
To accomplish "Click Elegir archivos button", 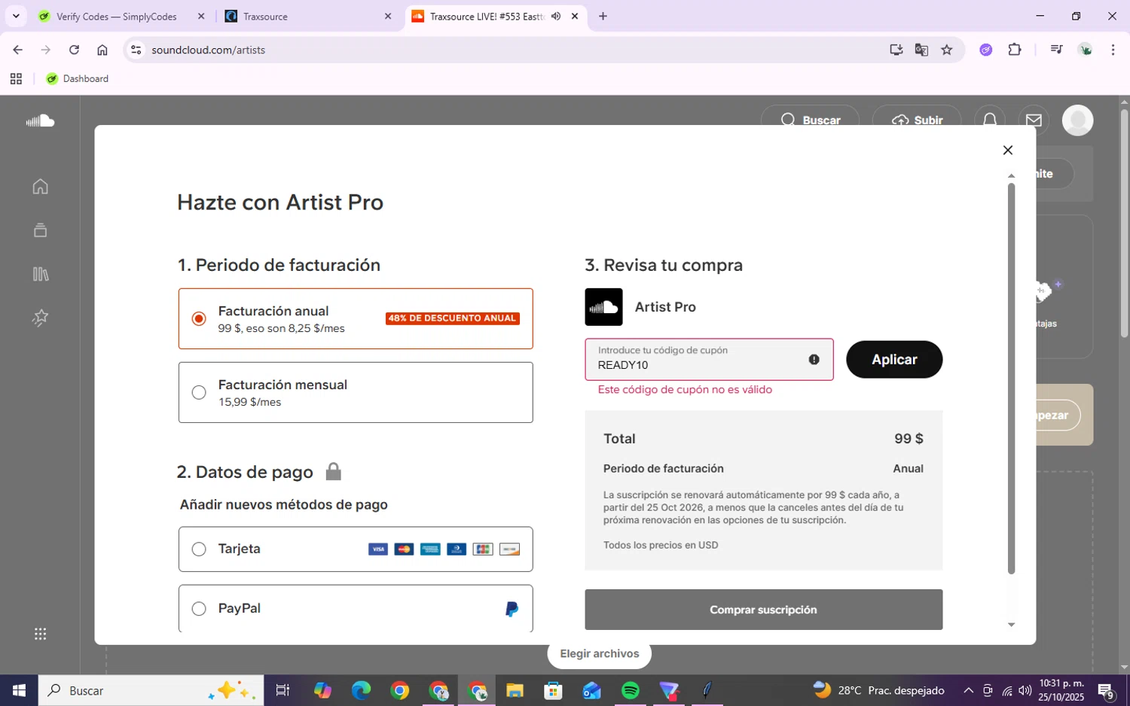I will click(x=600, y=653).
